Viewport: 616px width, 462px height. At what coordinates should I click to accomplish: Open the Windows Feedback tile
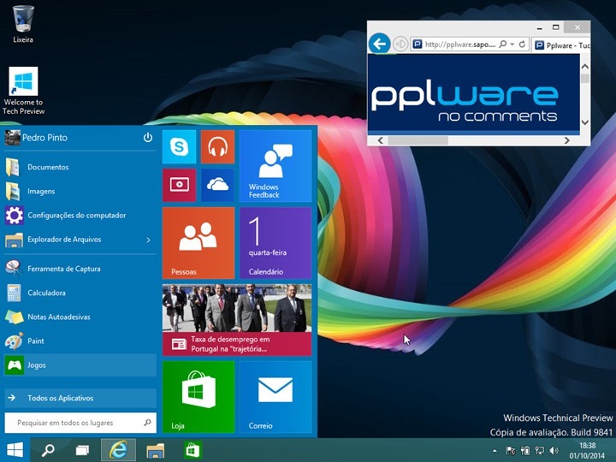275,166
